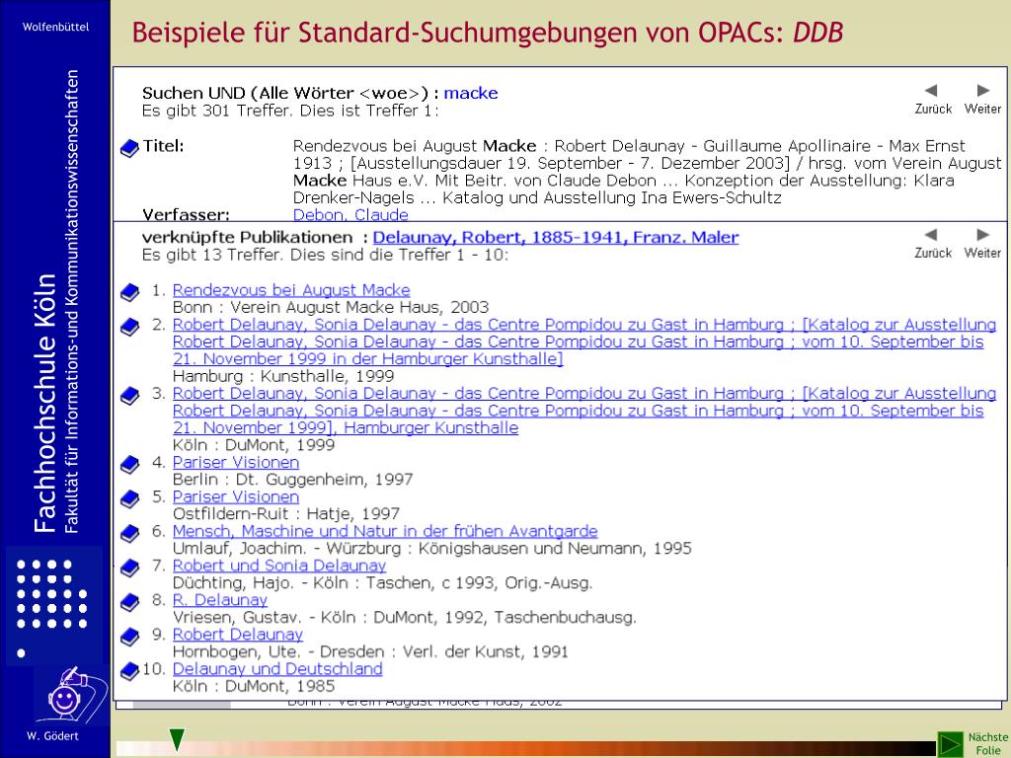Open result 9 Robert Delaunay link
The height and width of the screenshot is (758, 1011).
coord(238,635)
